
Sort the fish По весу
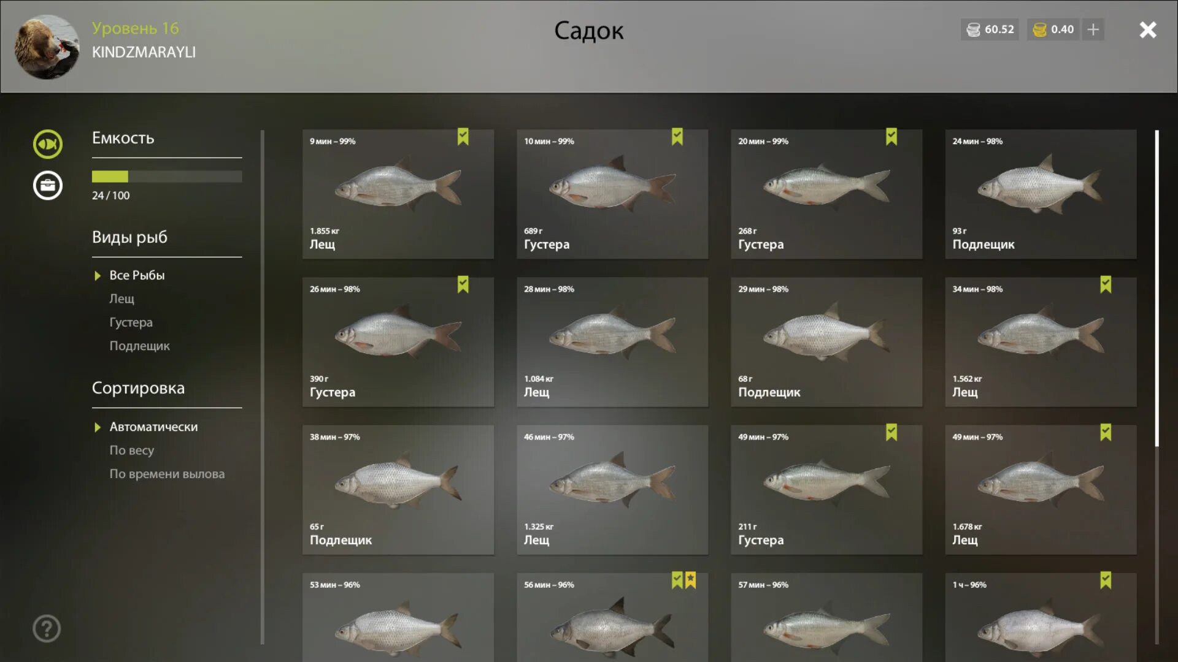point(131,451)
